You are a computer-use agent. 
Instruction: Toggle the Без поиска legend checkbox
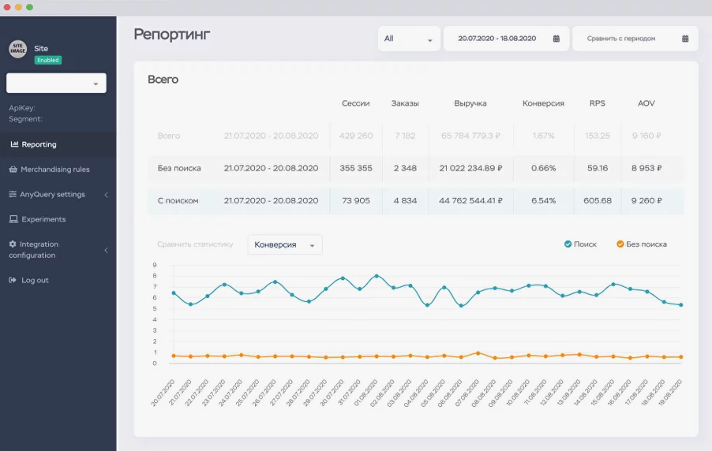coord(620,244)
